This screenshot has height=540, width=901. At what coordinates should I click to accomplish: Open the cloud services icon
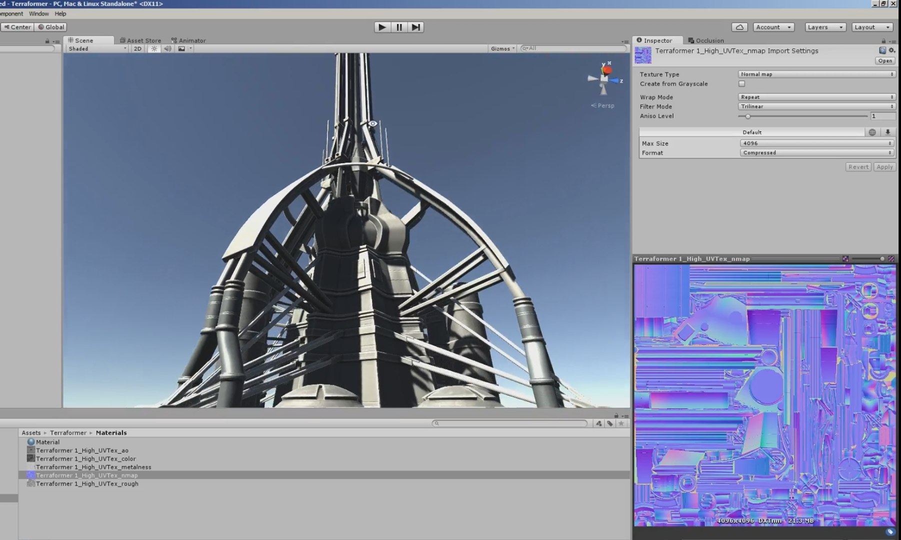pyautogui.click(x=739, y=27)
